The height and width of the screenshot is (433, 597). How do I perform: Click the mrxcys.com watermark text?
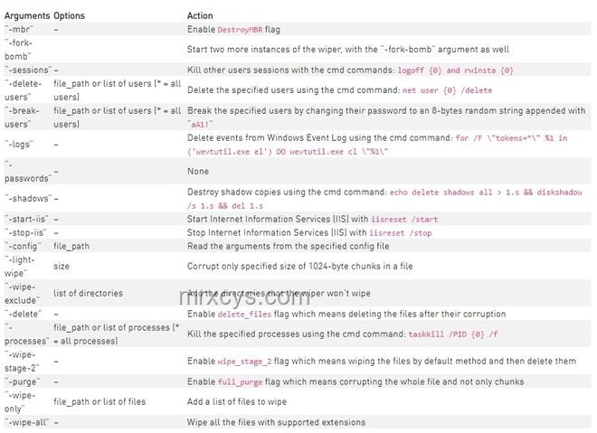point(245,297)
